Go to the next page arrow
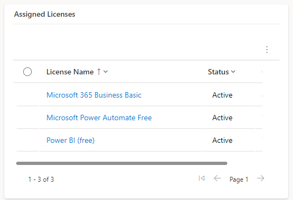This screenshot has height=200, width=293. (261, 178)
